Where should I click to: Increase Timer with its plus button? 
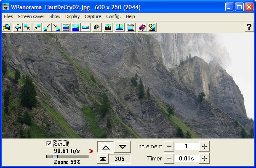tap(204, 158)
